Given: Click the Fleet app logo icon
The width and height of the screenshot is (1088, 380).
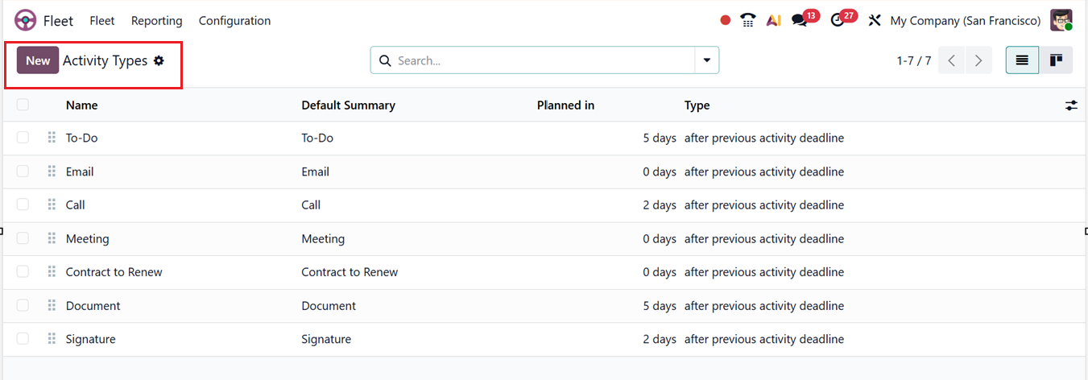Looking at the screenshot, I should point(26,20).
